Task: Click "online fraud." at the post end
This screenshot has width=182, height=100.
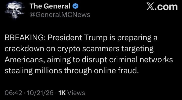Action: click(116, 71)
